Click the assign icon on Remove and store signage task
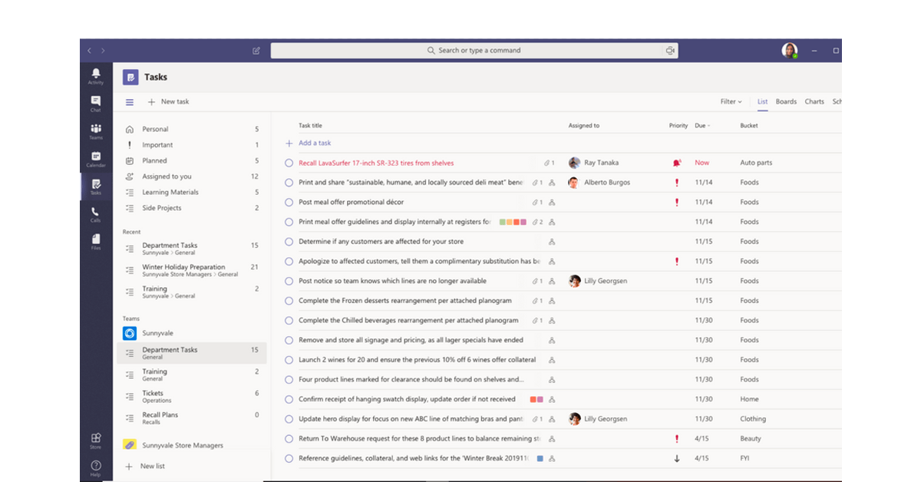Viewport: 921px width, 482px height. pos(552,340)
